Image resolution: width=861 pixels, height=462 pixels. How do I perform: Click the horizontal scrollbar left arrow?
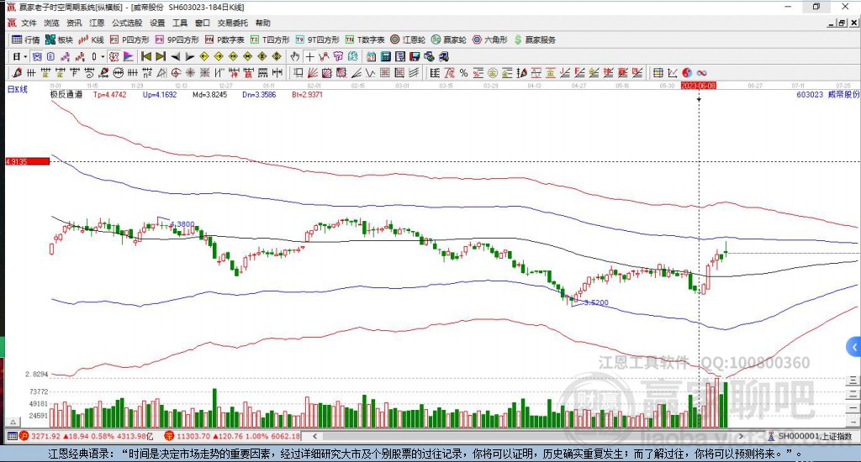pos(314,436)
